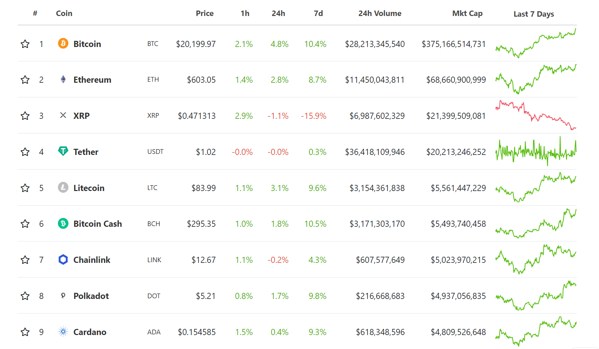Open the Bitcoin coin page link
599x349 pixels.
click(87, 44)
